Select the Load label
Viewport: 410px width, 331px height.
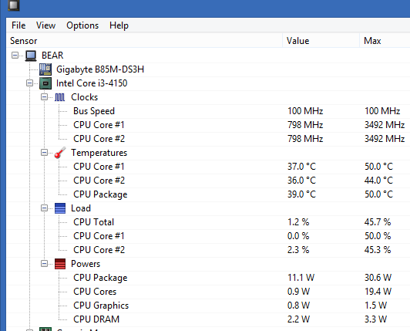(x=81, y=208)
